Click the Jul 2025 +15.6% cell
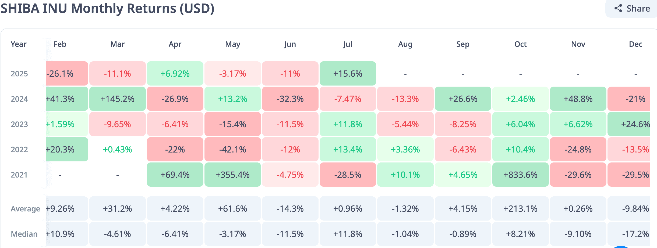Viewport: 657px width, 248px height. point(348,73)
